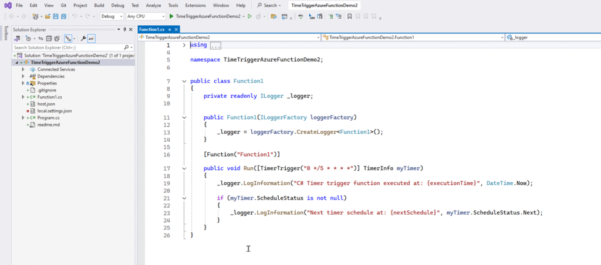Click the Find in Files folder icon
Screen dimensions: 601x265
click(274, 16)
